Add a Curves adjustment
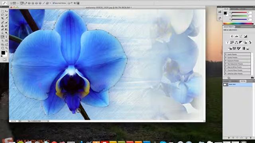This screenshot has width=255, height=143. (241, 36)
